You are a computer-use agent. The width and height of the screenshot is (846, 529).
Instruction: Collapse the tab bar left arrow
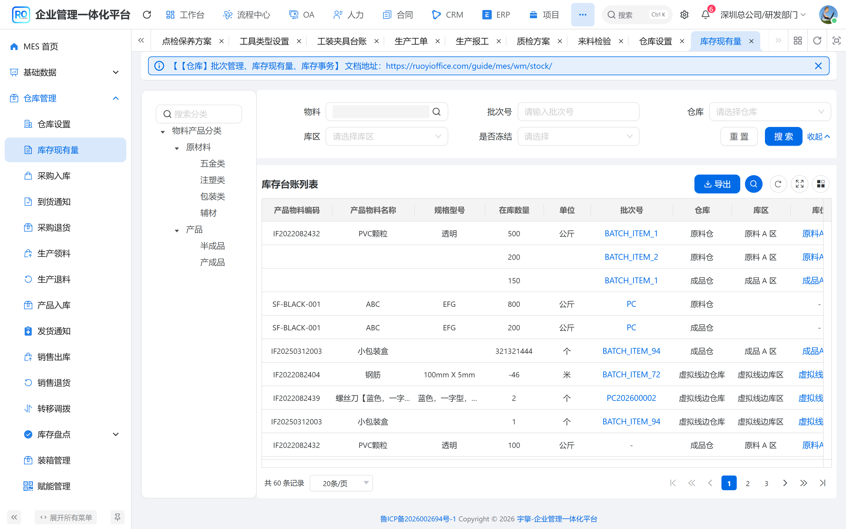pyautogui.click(x=141, y=41)
